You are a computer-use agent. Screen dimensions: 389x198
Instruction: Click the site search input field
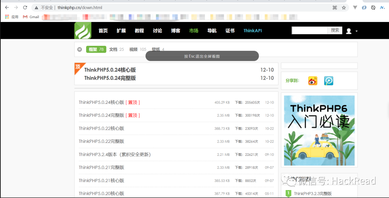310,30
